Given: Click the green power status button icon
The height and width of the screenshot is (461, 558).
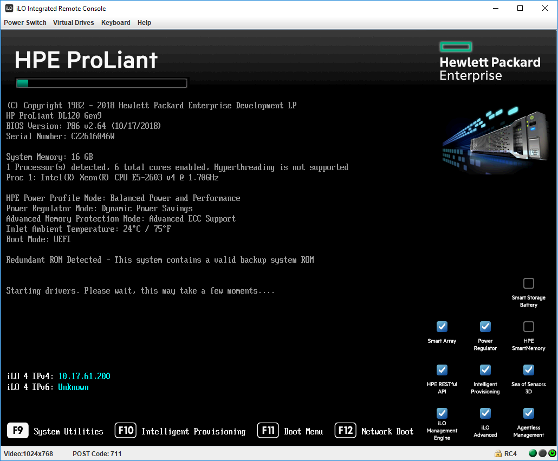Looking at the screenshot, I should click(552, 453).
